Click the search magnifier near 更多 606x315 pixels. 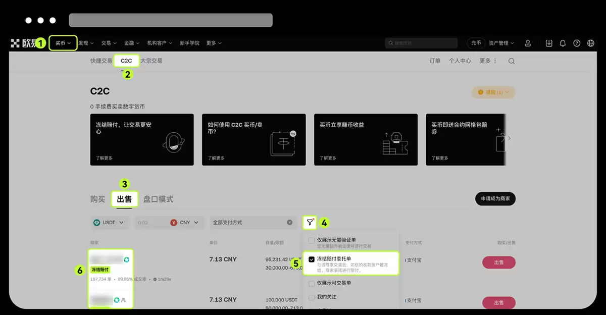tap(511, 61)
